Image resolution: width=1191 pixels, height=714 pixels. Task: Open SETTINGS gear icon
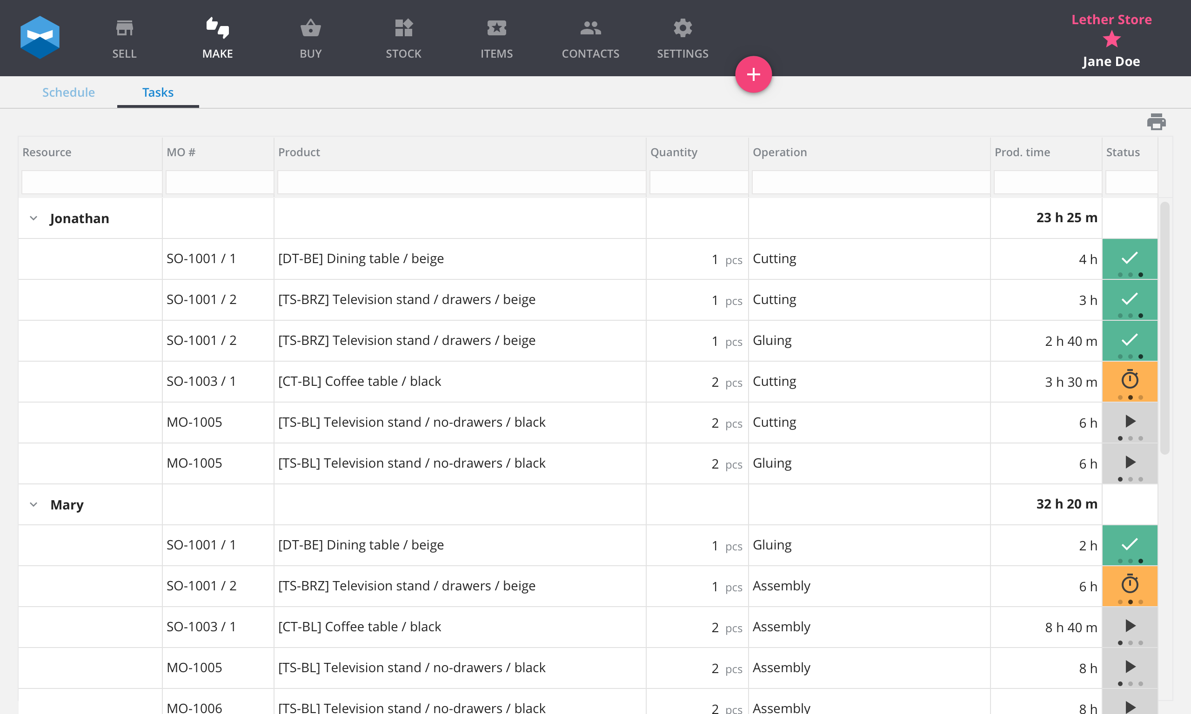682,28
